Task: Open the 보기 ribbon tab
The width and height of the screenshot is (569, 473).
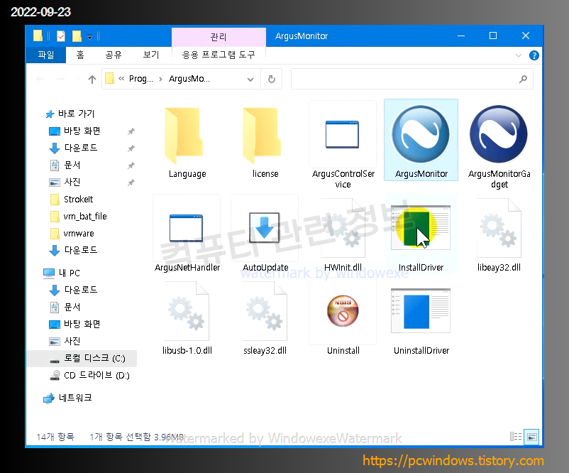Action: pos(151,55)
